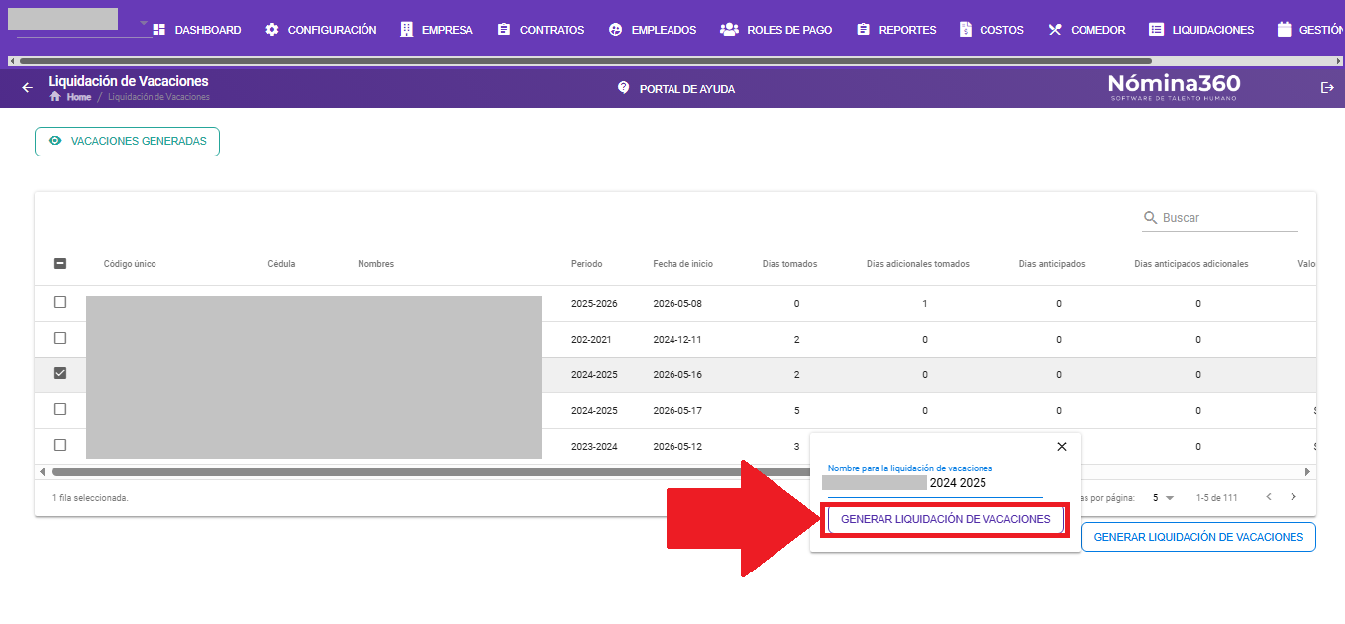Viewport: 1345px width, 624px height.
Task: Click popup Generar Liquidación de Vacaciones button
Action: point(946,519)
